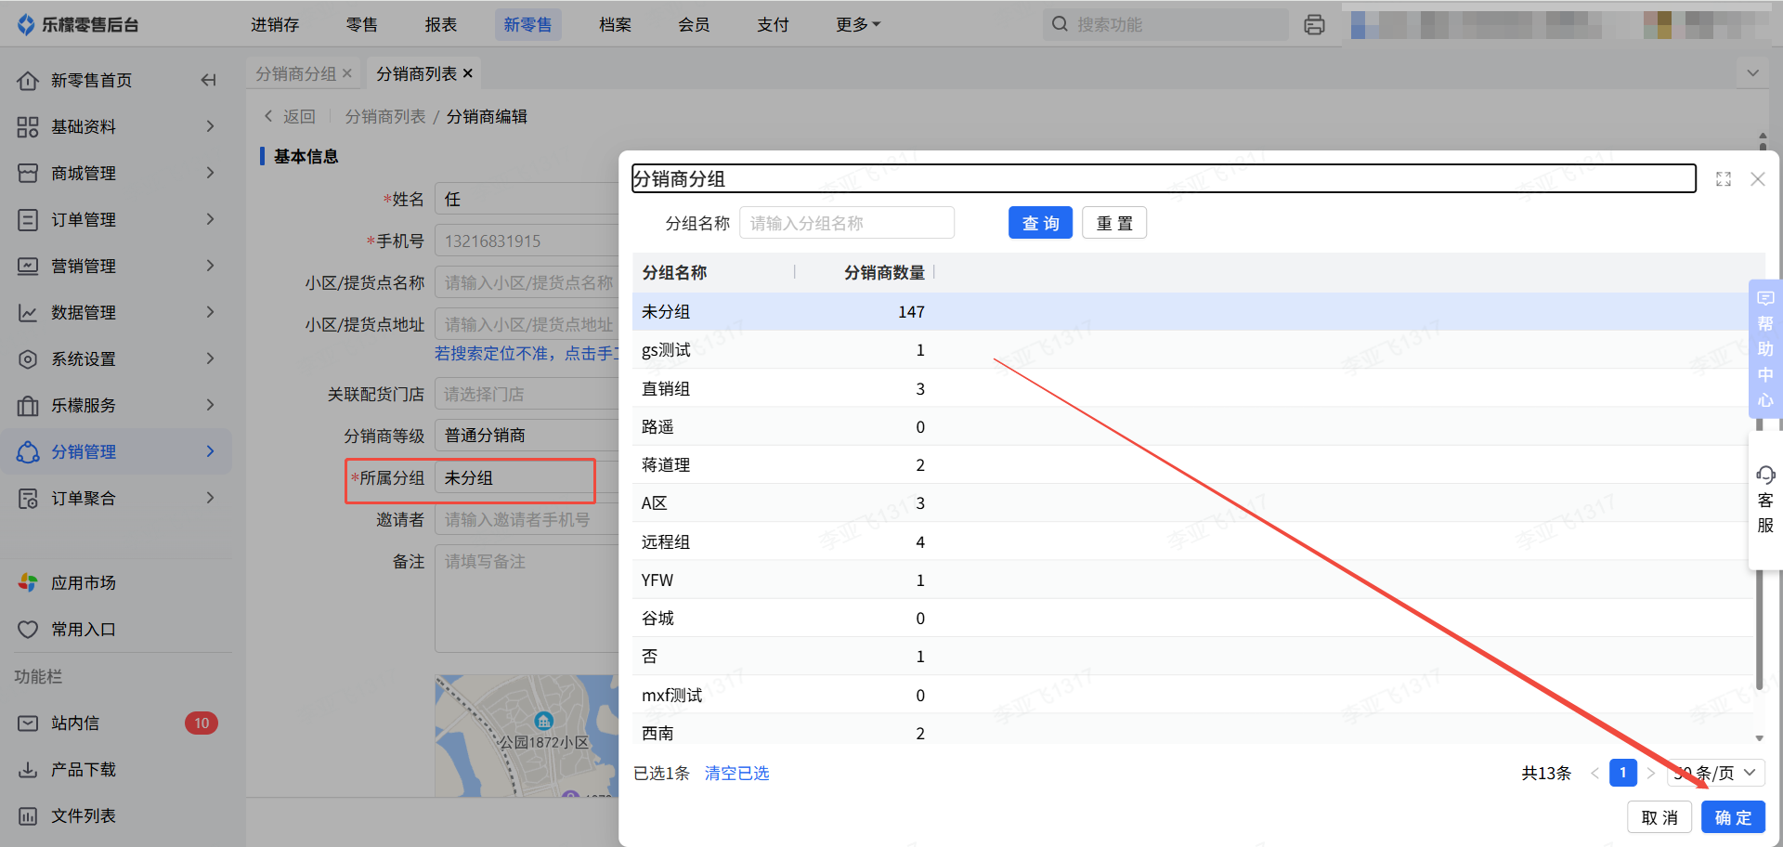Click the 清空已选 link
This screenshot has height=847, width=1783.
coord(736,773)
